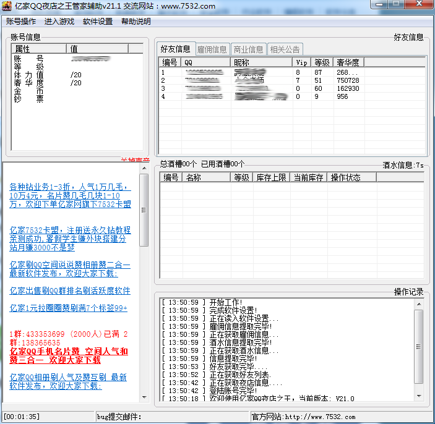Image resolution: width=435 pixels, height=424 pixels.
Task: Open link 亿家QQ相册刷人气及赞互刷
Action: (68, 381)
